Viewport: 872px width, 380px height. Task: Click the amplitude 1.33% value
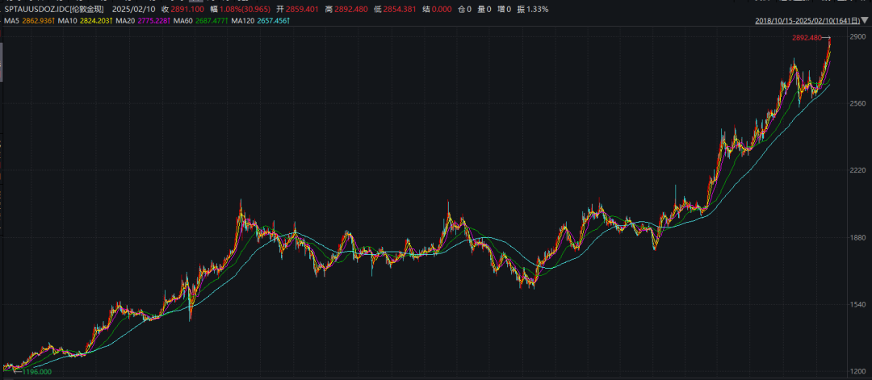click(537, 9)
